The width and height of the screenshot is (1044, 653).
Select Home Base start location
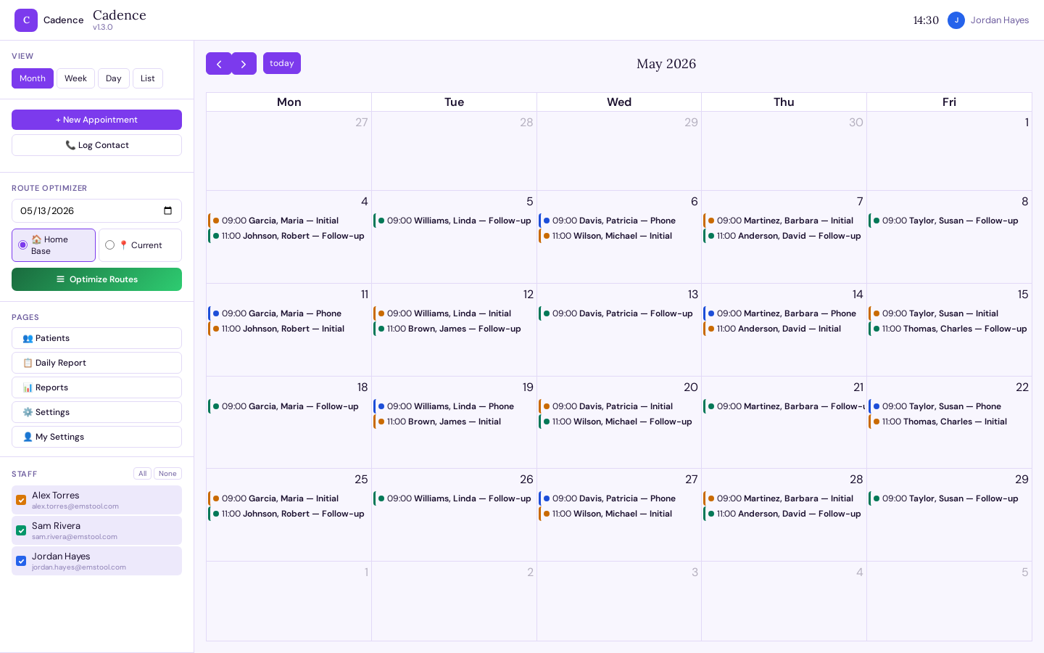54,245
